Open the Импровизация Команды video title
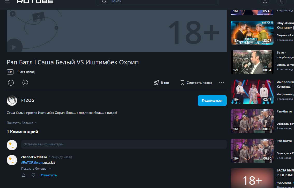Image resolution: width=294 pixels, height=188 pixels. pos(285,84)
